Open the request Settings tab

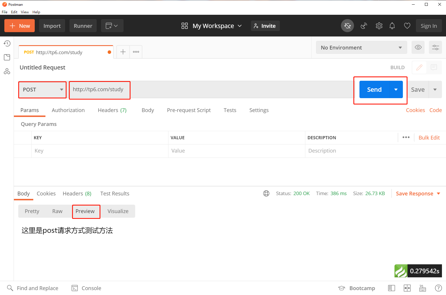pos(259,110)
